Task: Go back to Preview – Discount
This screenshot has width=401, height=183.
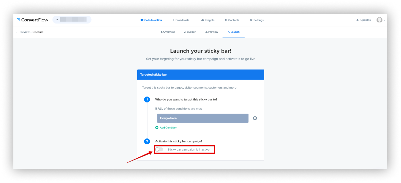Action: point(30,32)
